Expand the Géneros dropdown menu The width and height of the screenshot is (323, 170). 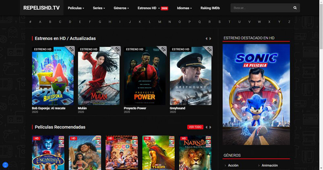pyautogui.click(x=121, y=8)
